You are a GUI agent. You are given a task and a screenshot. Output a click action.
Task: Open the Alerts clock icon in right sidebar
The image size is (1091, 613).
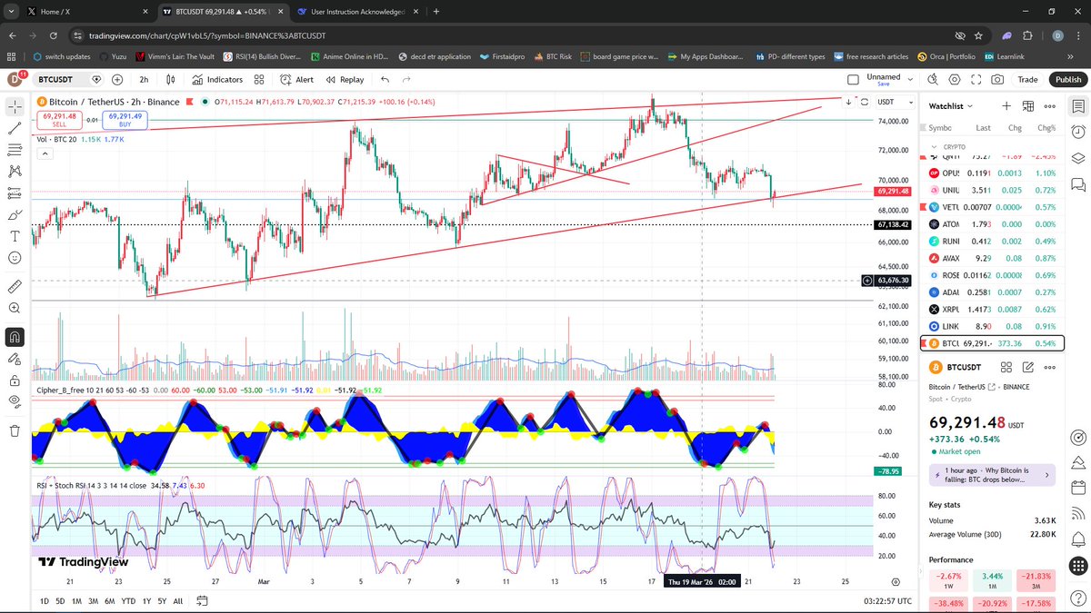click(1077, 132)
